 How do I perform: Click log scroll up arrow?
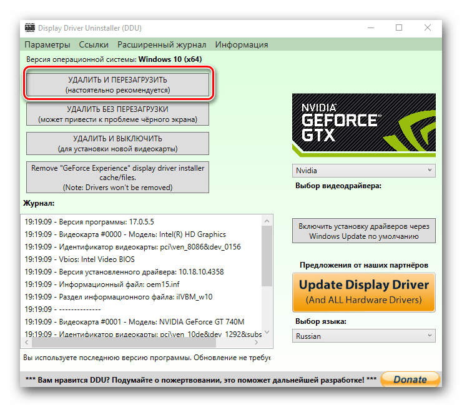point(267,221)
